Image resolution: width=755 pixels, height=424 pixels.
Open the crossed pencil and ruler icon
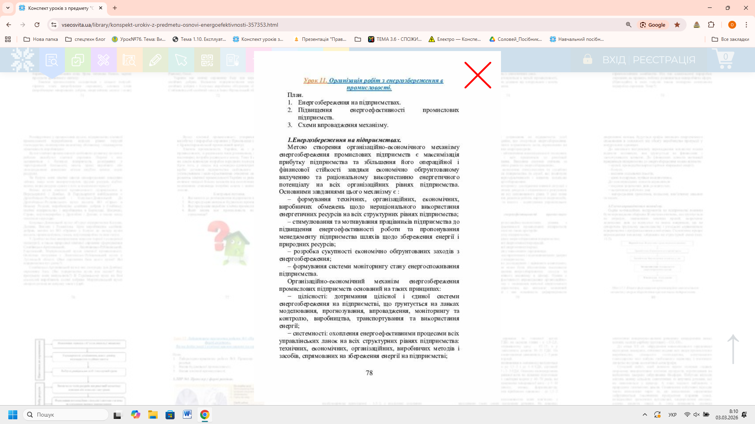pyautogui.click(x=103, y=60)
